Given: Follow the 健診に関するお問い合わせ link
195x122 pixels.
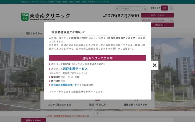Looking at the screenshot, I should tap(158, 20).
